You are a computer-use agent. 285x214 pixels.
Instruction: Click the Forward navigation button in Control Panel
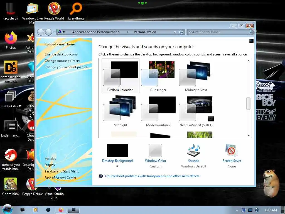(x=48, y=32)
